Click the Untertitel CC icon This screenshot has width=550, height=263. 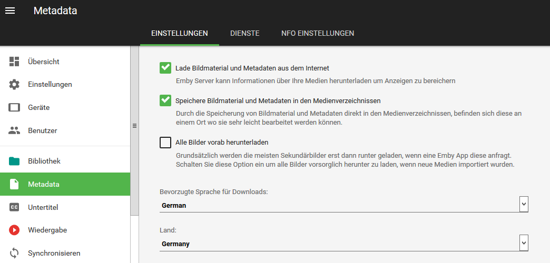coord(14,207)
